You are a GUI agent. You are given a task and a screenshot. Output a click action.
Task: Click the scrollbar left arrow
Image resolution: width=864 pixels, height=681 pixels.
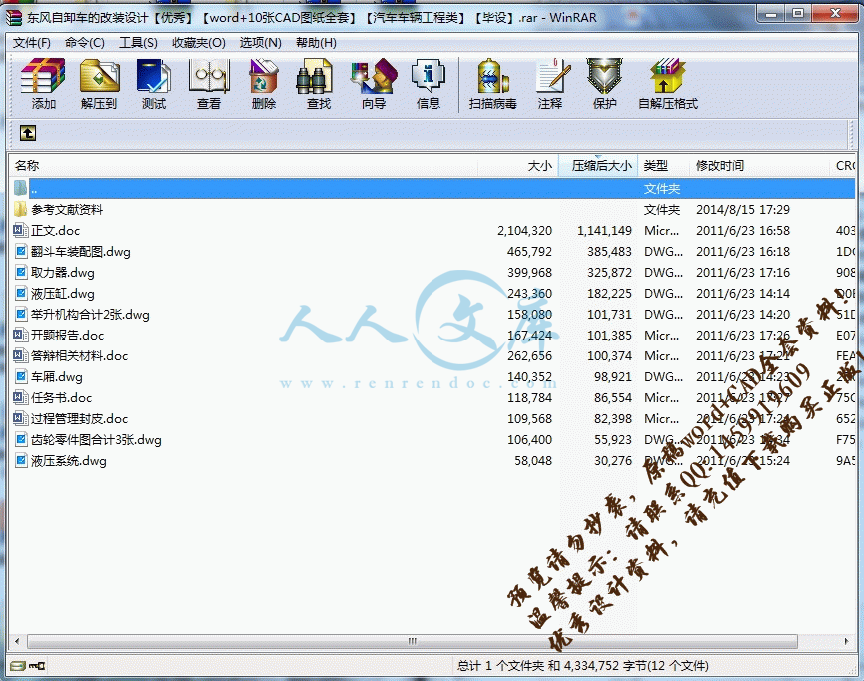tap(17, 641)
